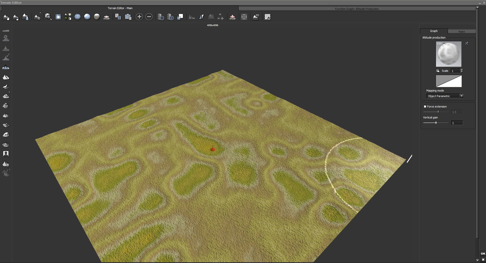486x263 pixels.
Task: Click the vertical scrollbar on the right
Action: pos(477,123)
